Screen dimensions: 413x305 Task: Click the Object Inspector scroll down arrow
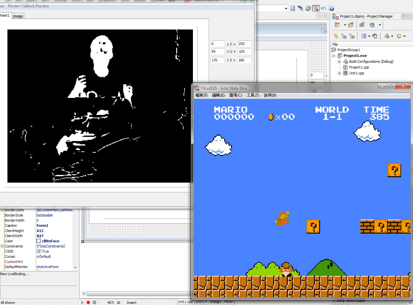[76, 267]
